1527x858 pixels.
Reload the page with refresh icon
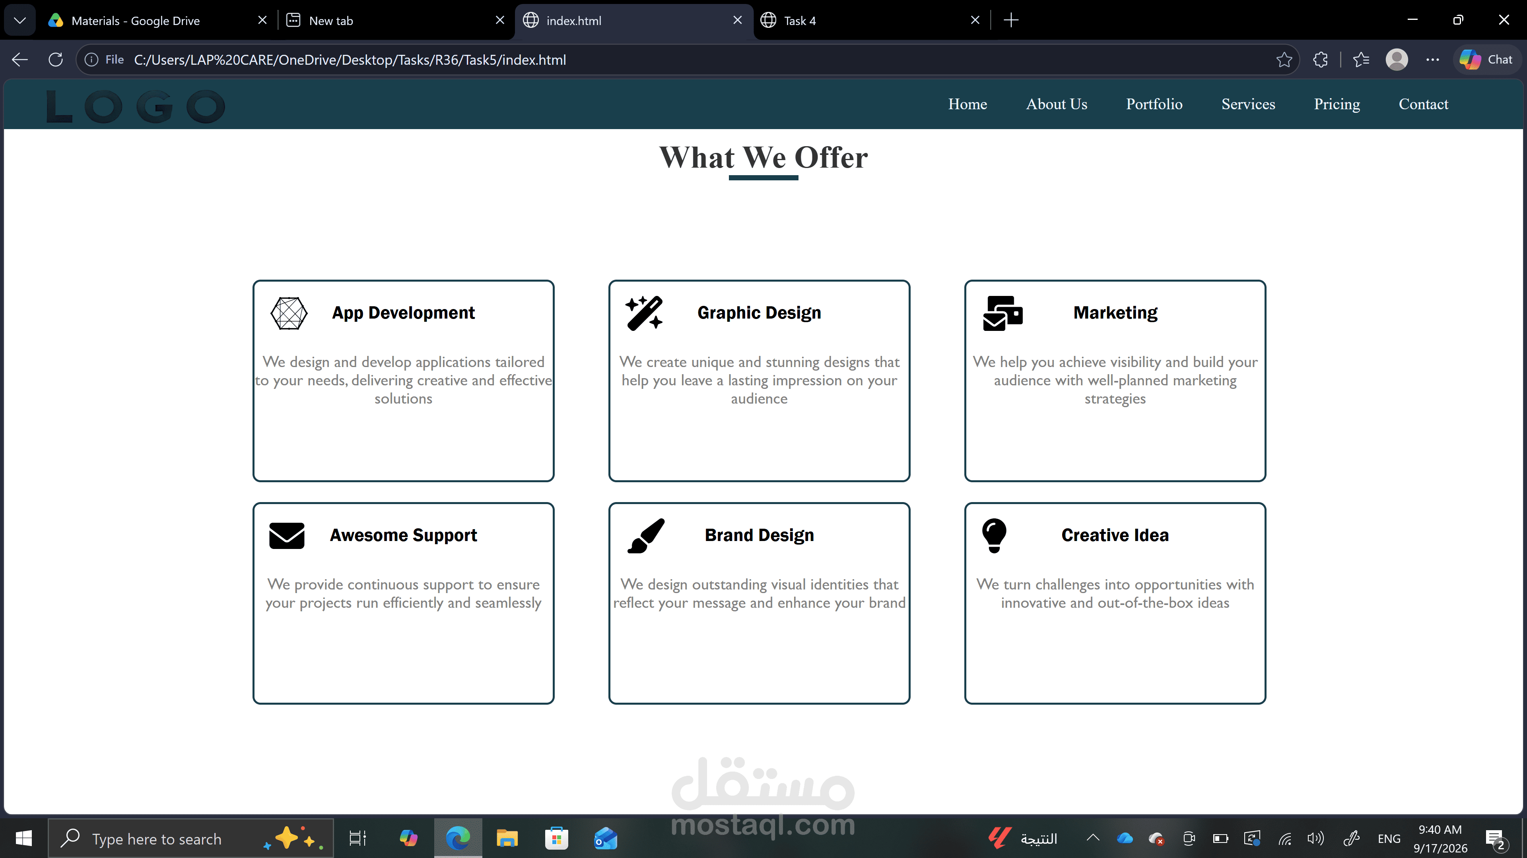(56, 60)
